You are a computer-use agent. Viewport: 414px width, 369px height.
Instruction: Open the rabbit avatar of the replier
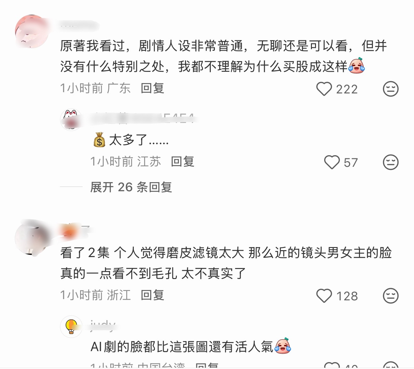[71, 120]
